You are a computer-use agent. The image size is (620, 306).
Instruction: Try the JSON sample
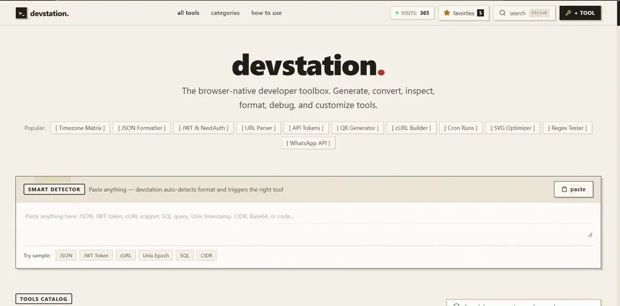[x=66, y=256]
